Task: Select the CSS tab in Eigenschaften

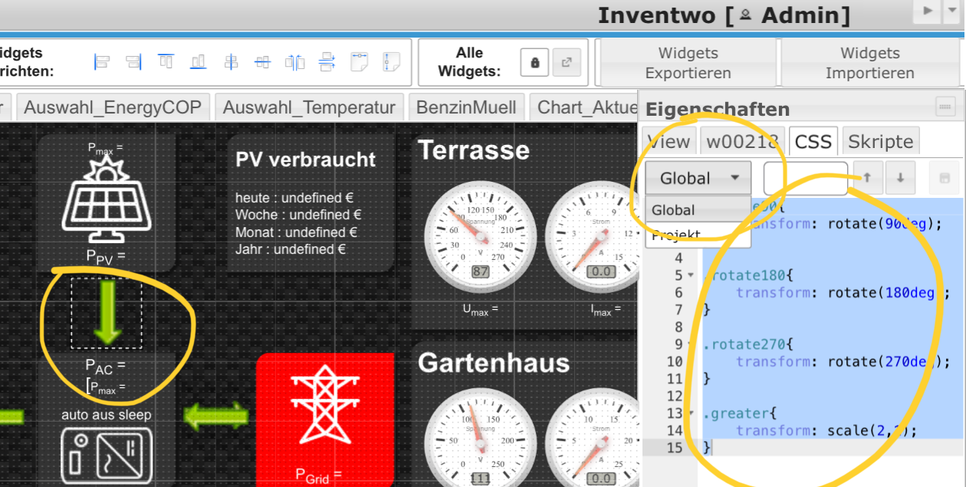Action: 813,141
